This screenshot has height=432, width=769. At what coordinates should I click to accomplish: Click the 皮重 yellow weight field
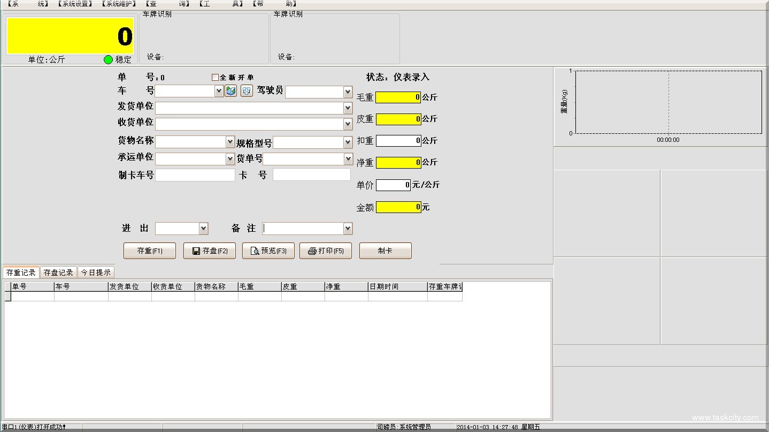pyautogui.click(x=398, y=119)
